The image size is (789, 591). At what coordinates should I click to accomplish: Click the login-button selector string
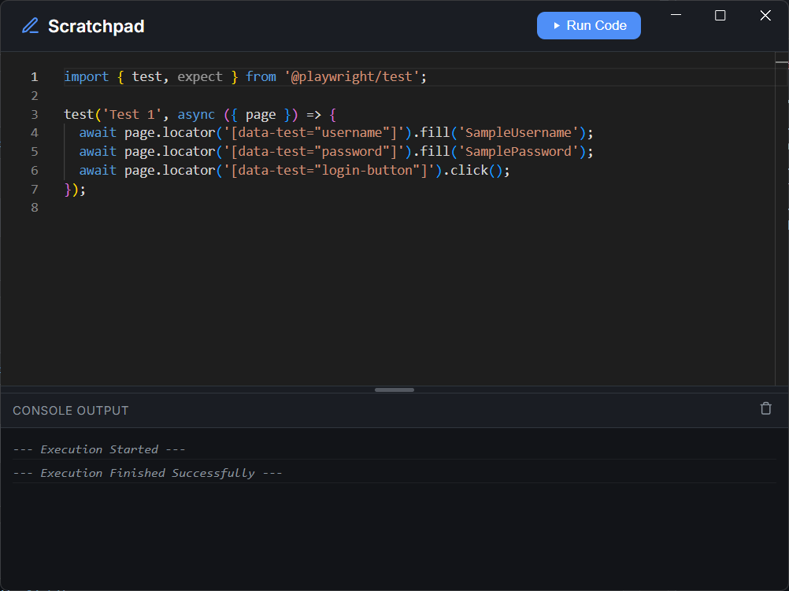[x=329, y=171]
